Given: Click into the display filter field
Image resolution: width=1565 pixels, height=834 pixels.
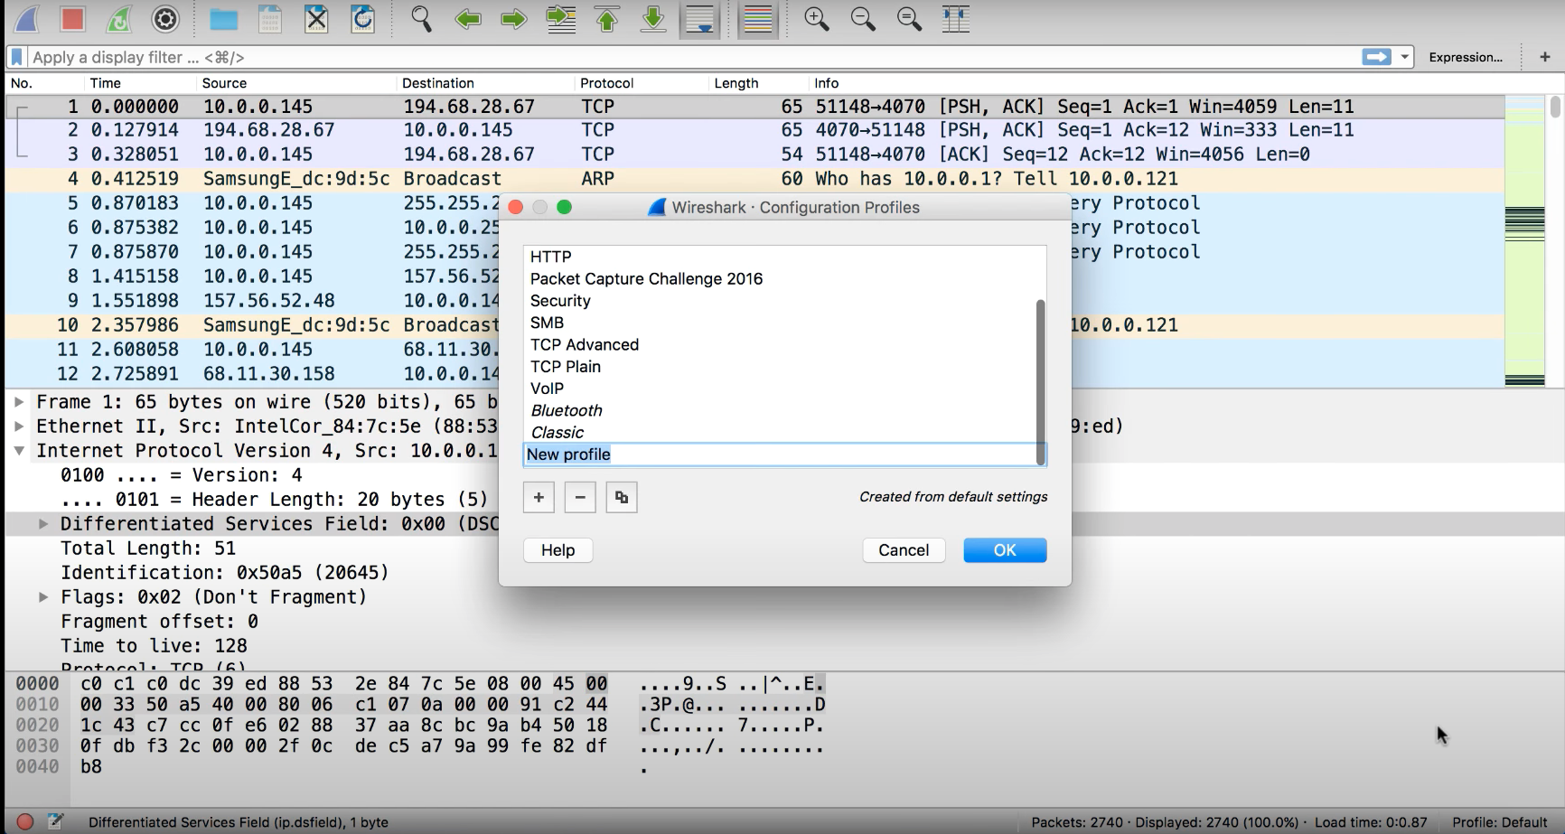Looking at the screenshot, I should tap(691, 57).
